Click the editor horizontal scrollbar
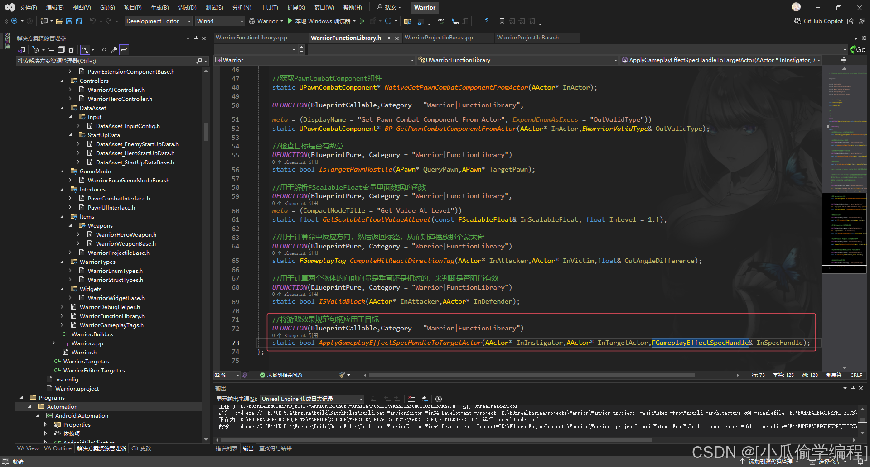The height and width of the screenshot is (467, 870). coord(532,375)
